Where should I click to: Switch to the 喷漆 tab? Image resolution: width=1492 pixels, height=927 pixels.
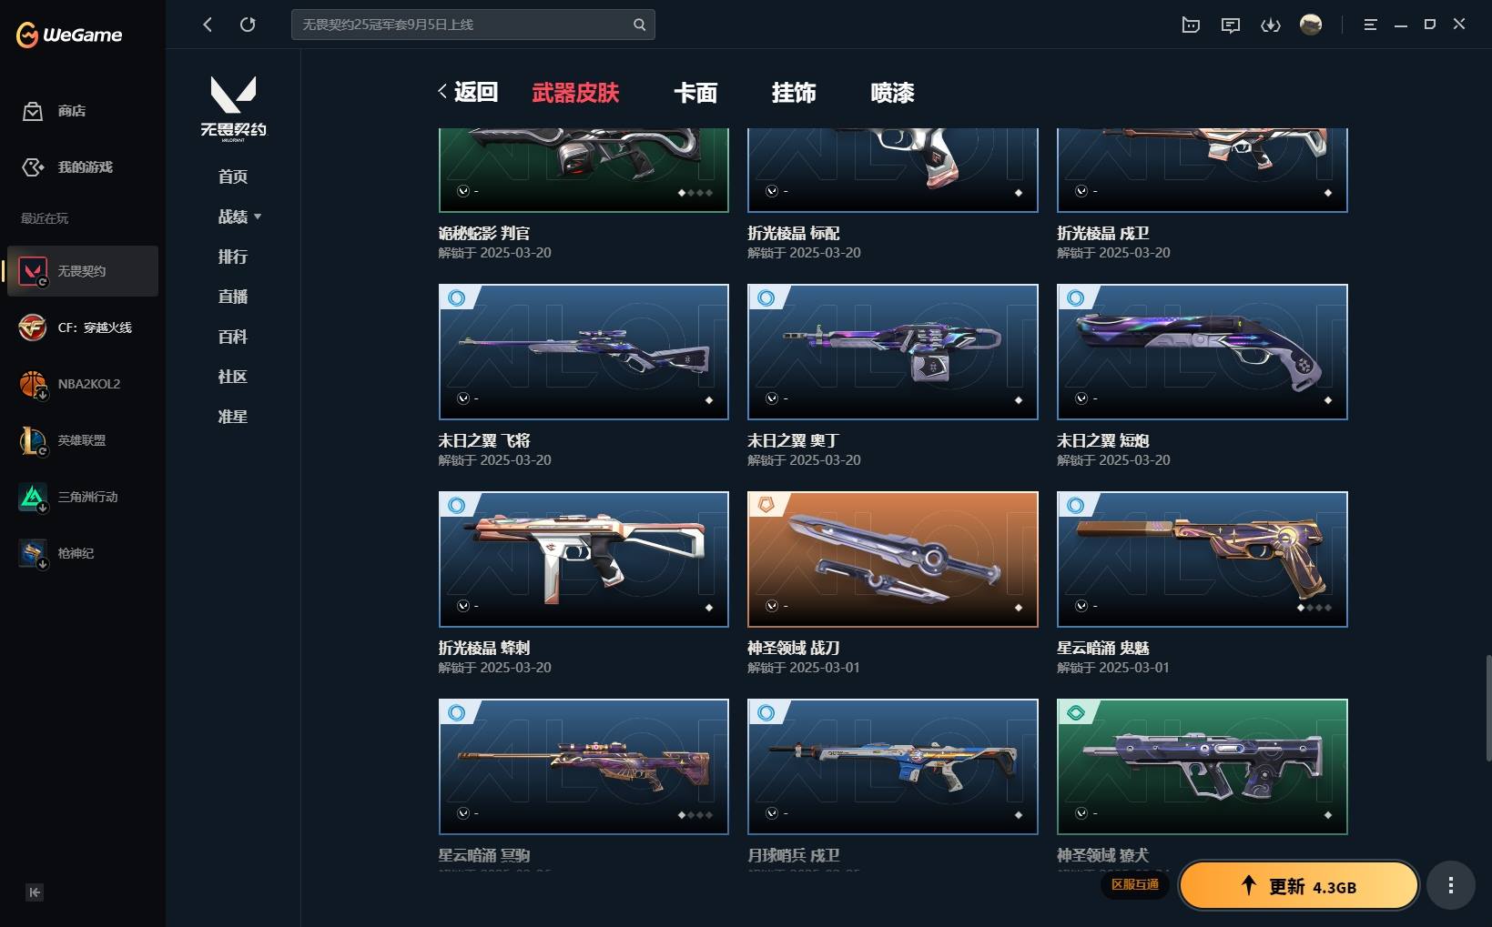892,93
